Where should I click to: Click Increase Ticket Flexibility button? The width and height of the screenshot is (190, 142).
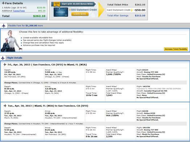click(176, 49)
